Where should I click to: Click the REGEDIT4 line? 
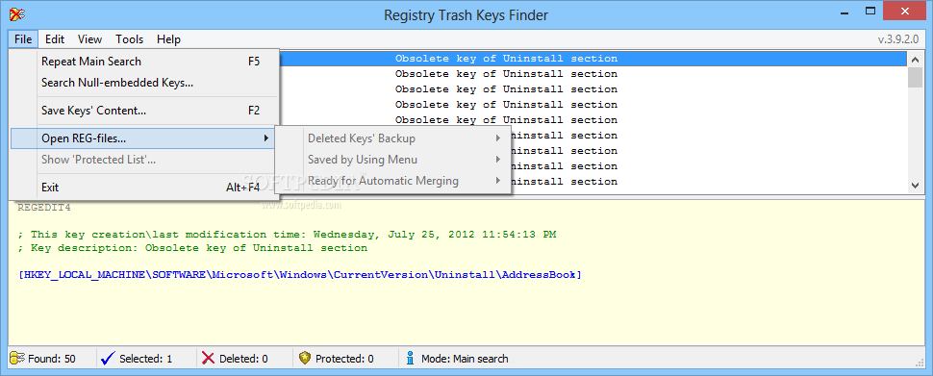[44, 208]
